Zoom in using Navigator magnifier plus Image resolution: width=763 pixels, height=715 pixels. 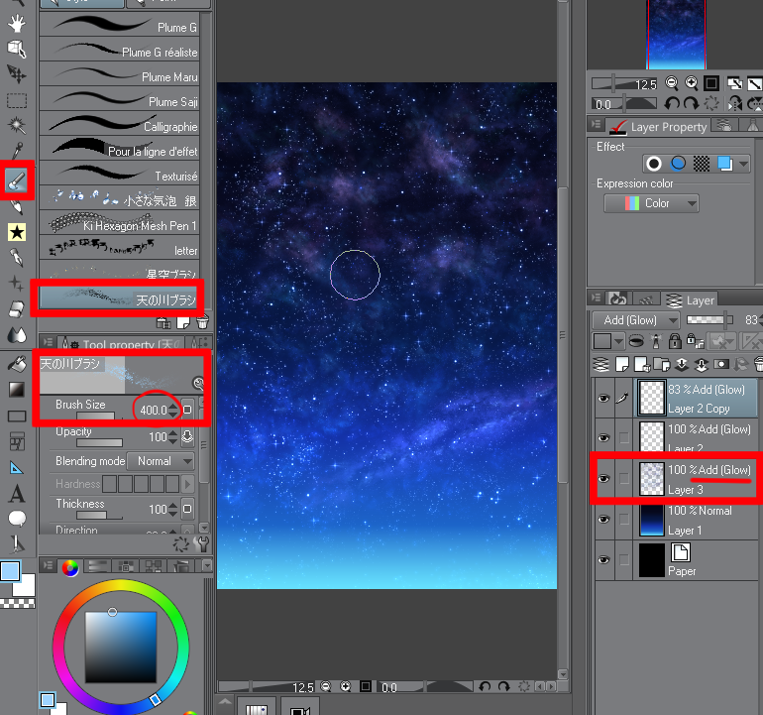692,83
